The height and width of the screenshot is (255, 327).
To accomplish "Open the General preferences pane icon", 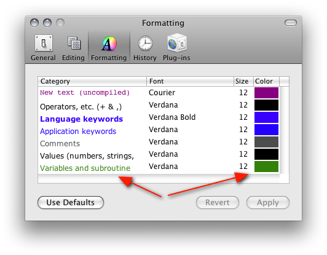I will click(44, 43).
